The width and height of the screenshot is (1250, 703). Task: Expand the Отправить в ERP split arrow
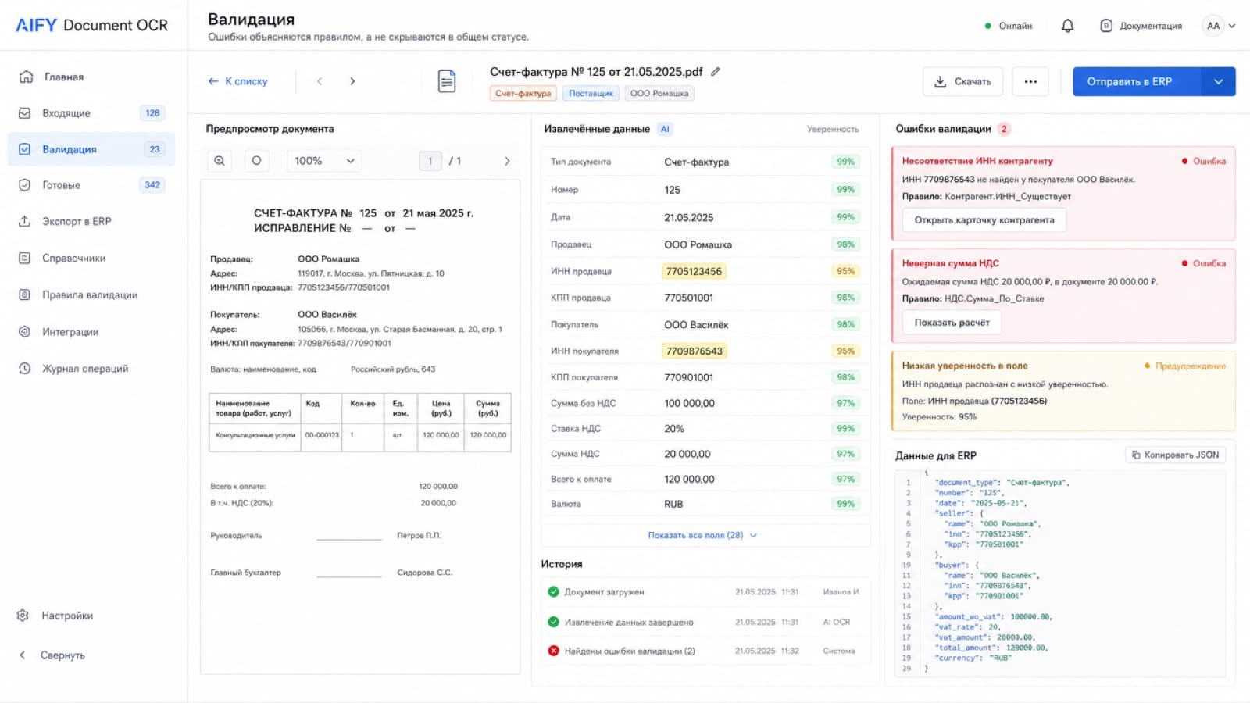click(1218, 81)
